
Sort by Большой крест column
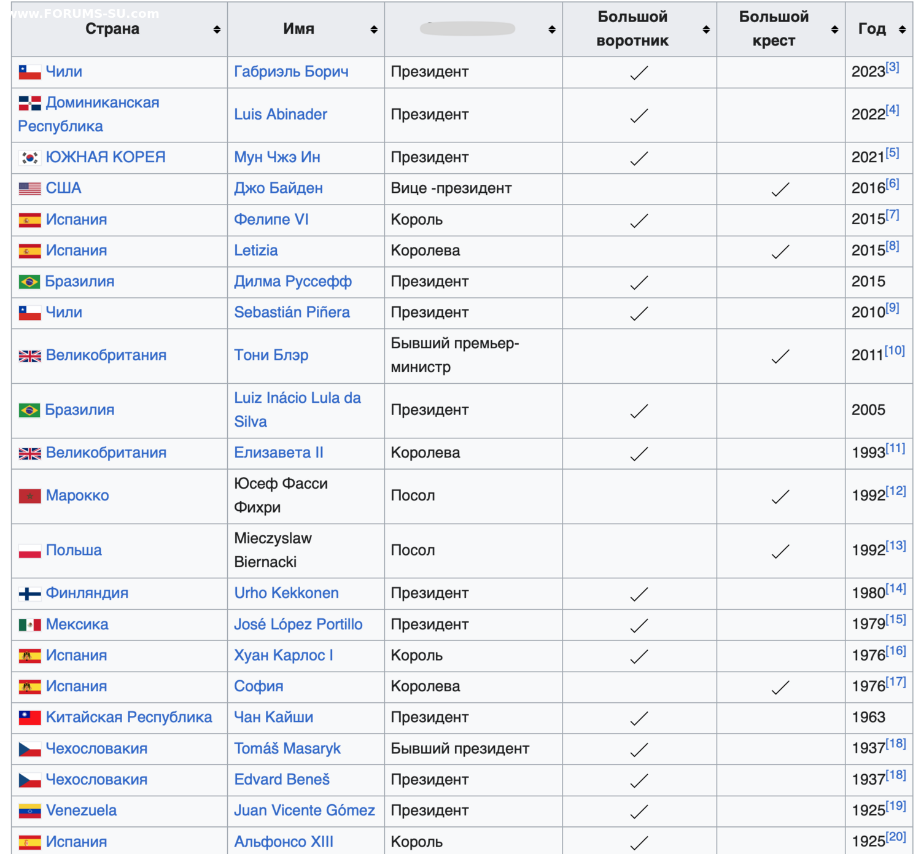(834, 29)
